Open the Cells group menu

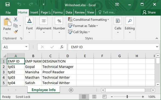[118, 25]
